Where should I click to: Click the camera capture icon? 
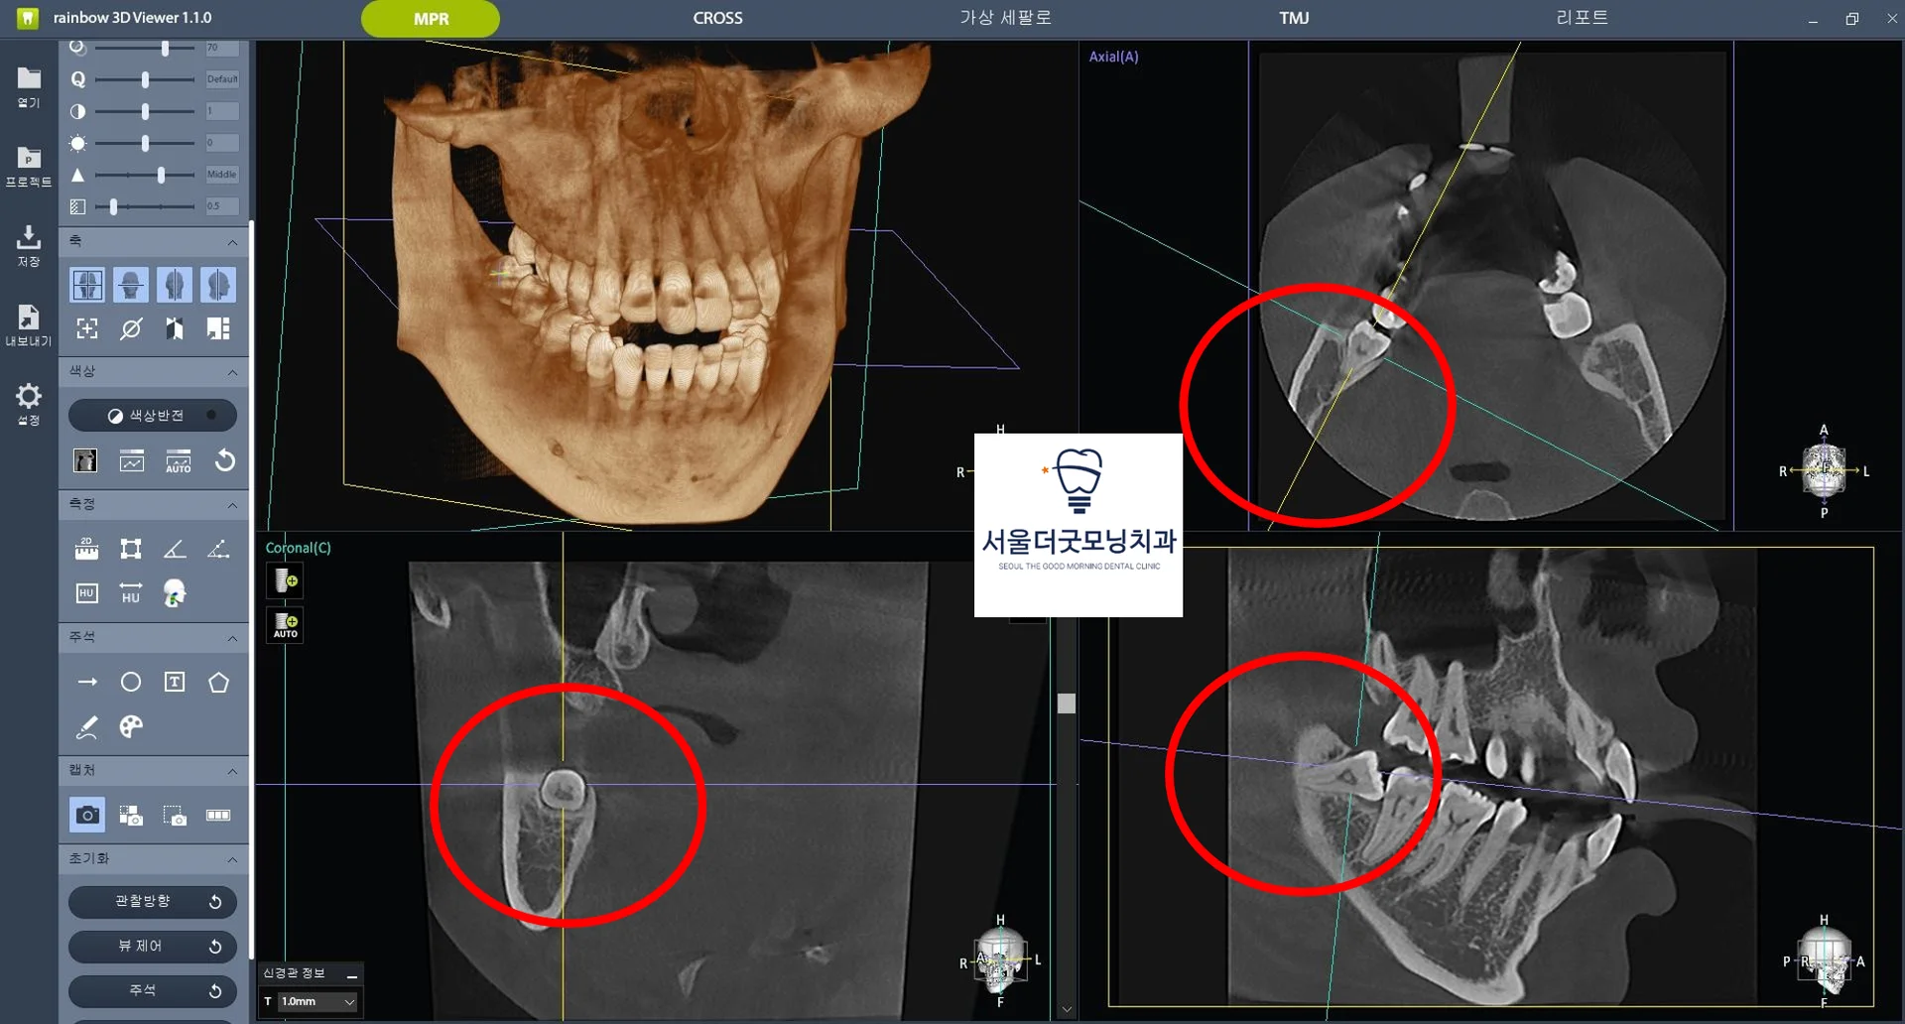[x=87, y=815]
